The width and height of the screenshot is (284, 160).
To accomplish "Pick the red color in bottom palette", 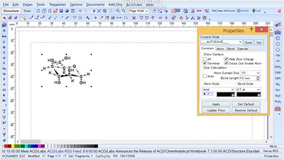I will click(6, 146).
